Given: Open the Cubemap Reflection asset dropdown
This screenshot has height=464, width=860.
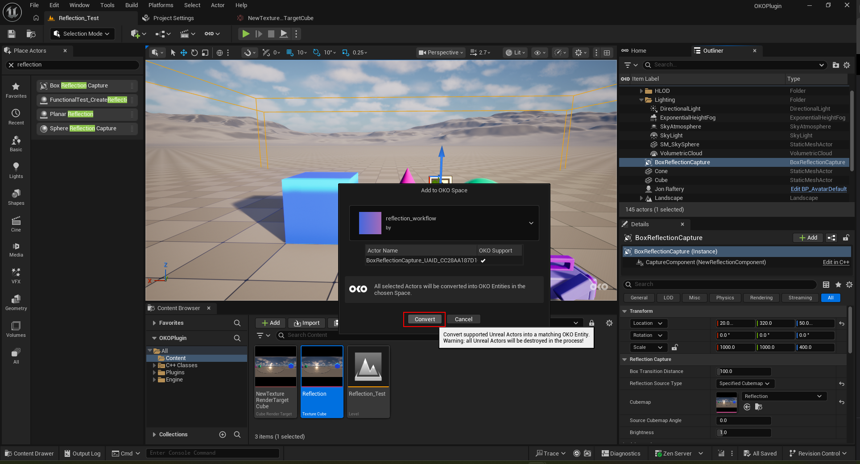Looking at the screenshot, I should coord(784,396).
